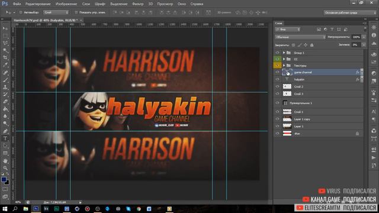379x213 pixels.
Task: Select the Rectangle shape tool
Action: click(x=5, y=153)
